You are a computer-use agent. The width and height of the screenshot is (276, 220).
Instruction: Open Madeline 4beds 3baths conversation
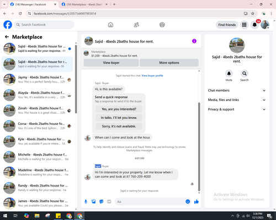37,172
